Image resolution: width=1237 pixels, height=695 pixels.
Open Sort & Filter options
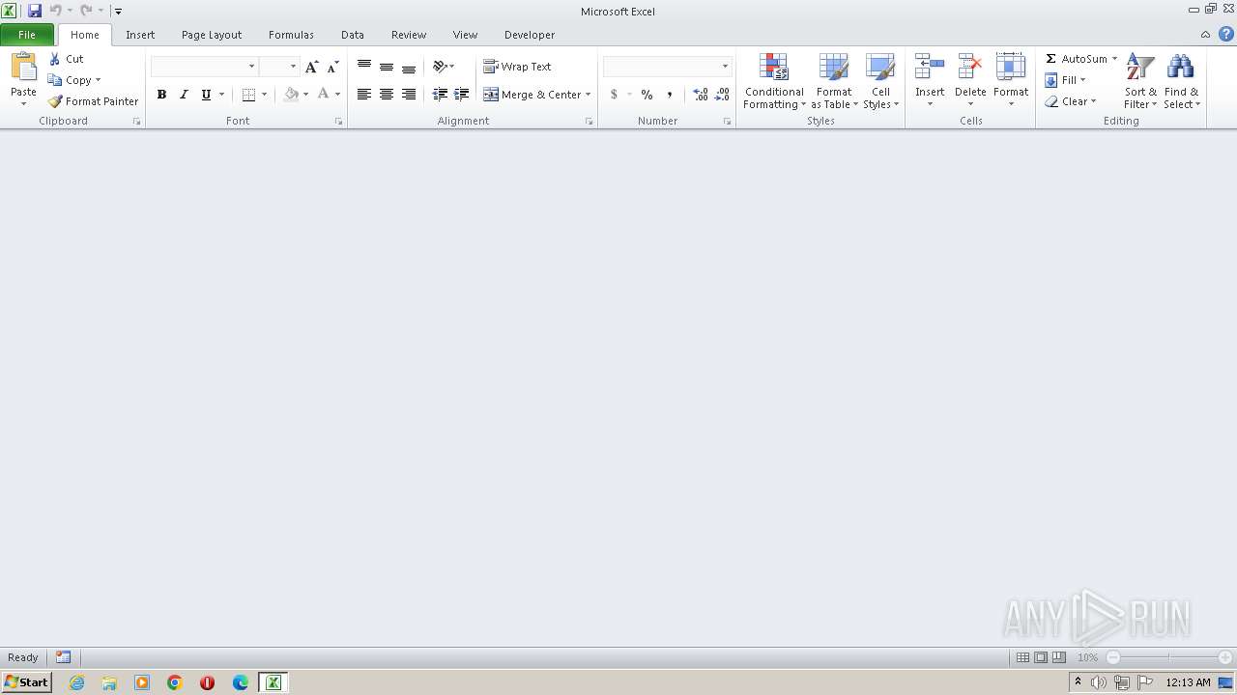click(x=1140, y=81)
